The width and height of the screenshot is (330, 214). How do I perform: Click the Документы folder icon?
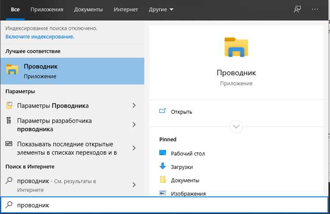163,180
